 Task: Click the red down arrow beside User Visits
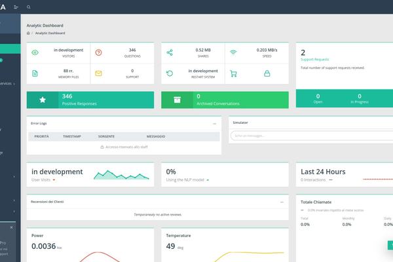54,180
